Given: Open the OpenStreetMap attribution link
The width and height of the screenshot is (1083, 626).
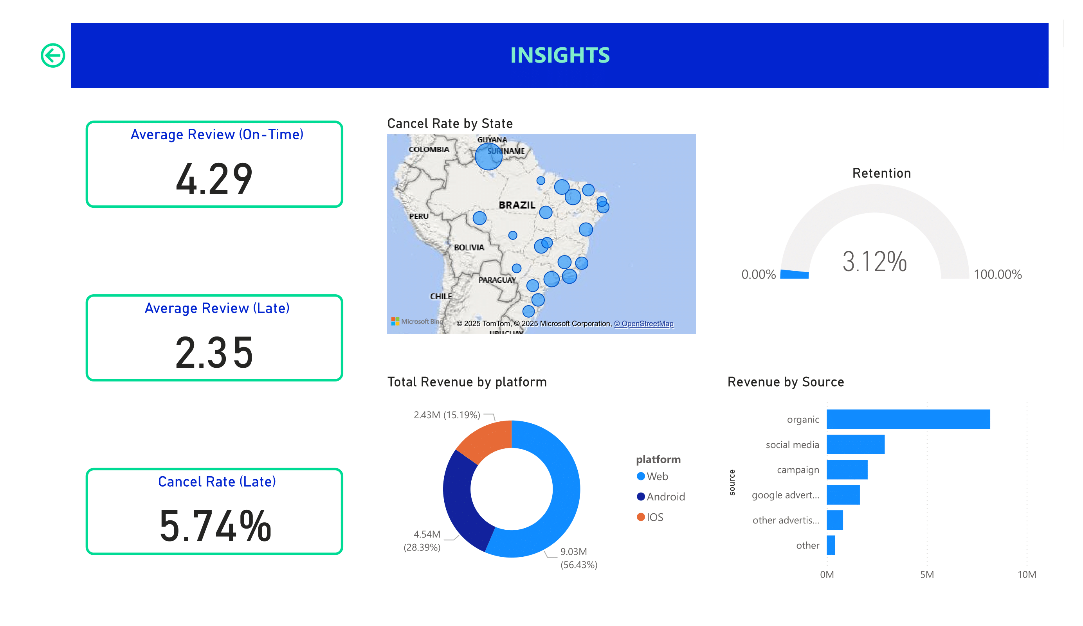Looking at the screenshot, I should coord(643,324).
